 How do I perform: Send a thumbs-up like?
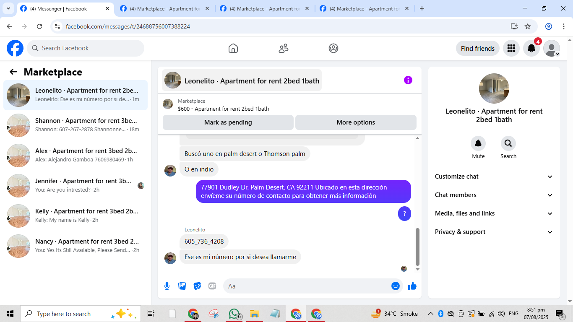(x=412, y=286)
